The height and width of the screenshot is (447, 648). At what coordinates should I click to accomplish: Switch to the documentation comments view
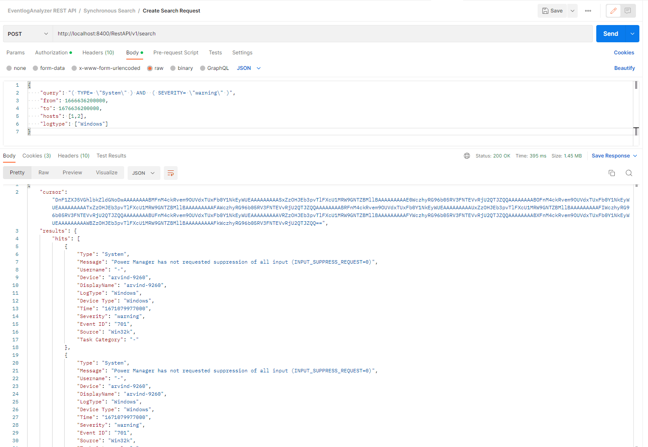pyautogui.click(x=627, y=10)
